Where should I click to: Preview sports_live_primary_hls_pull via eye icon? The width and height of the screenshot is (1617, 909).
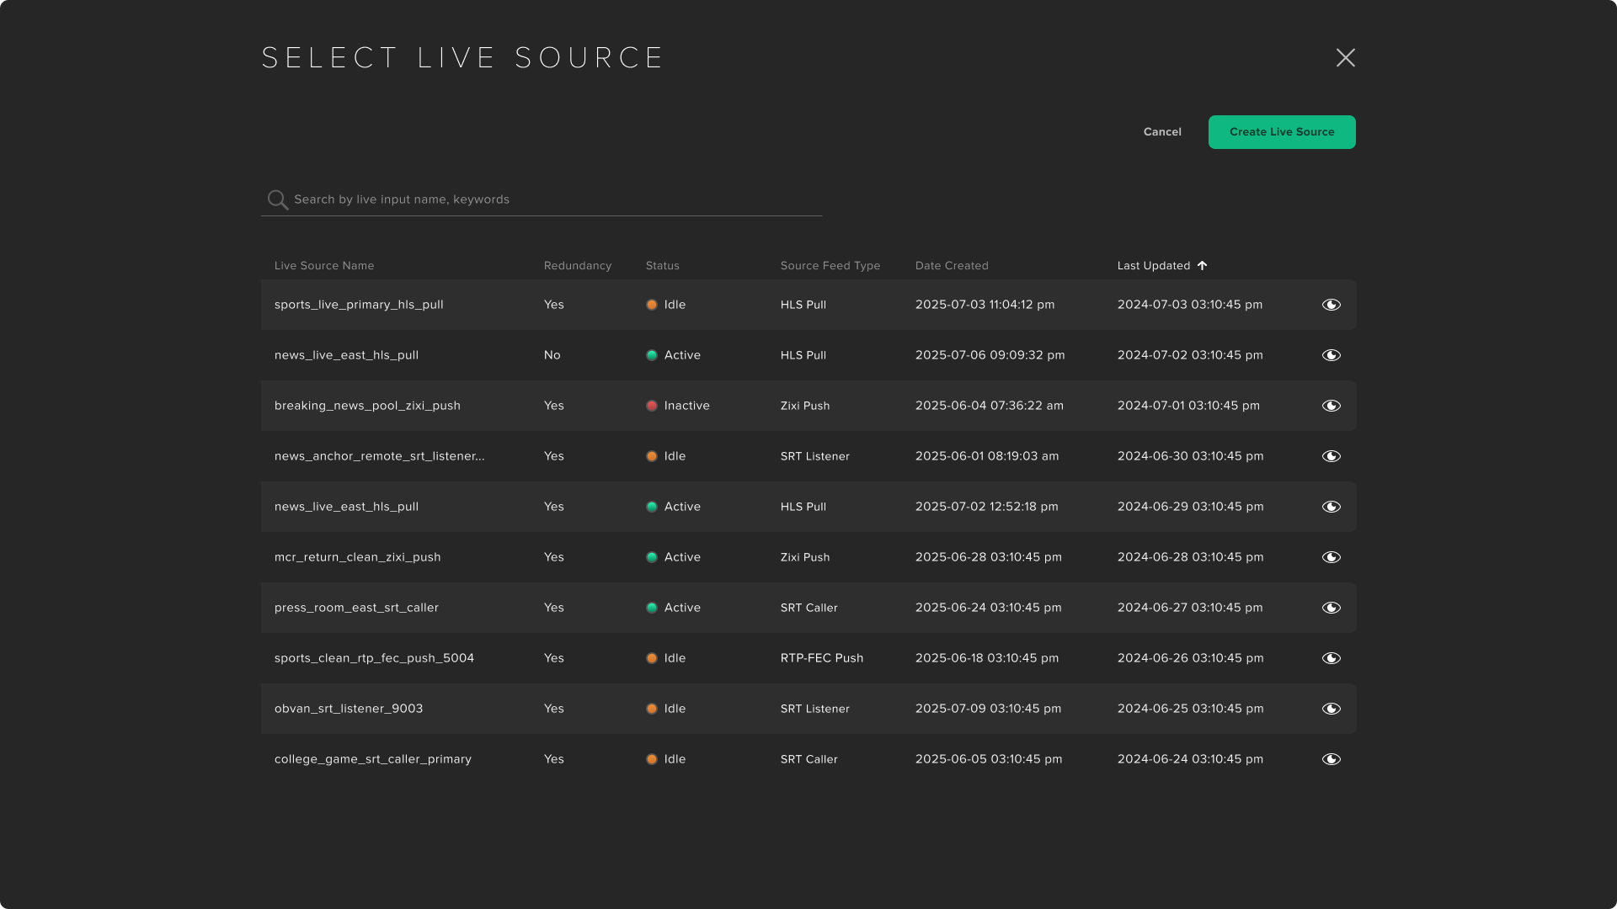click(x=1331, y=305)
